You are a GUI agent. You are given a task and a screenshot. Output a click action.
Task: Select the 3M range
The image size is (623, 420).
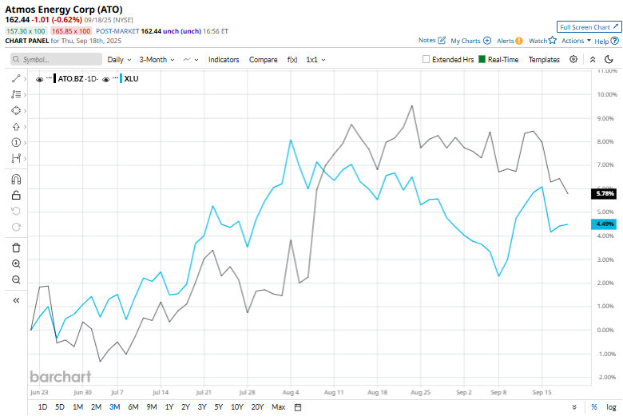pyautogui.click(x=115, y=407)
